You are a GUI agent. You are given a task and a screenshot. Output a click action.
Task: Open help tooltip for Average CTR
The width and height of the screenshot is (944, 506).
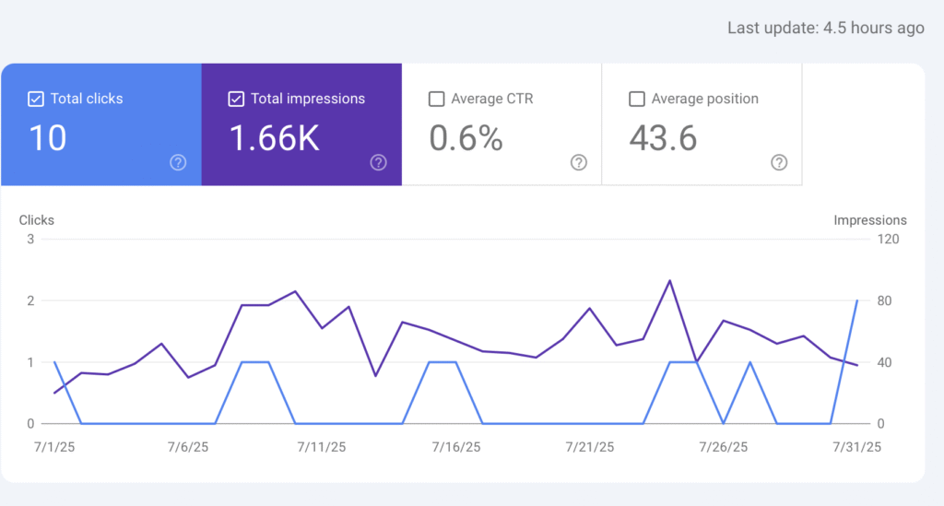(x=579, y=162)
